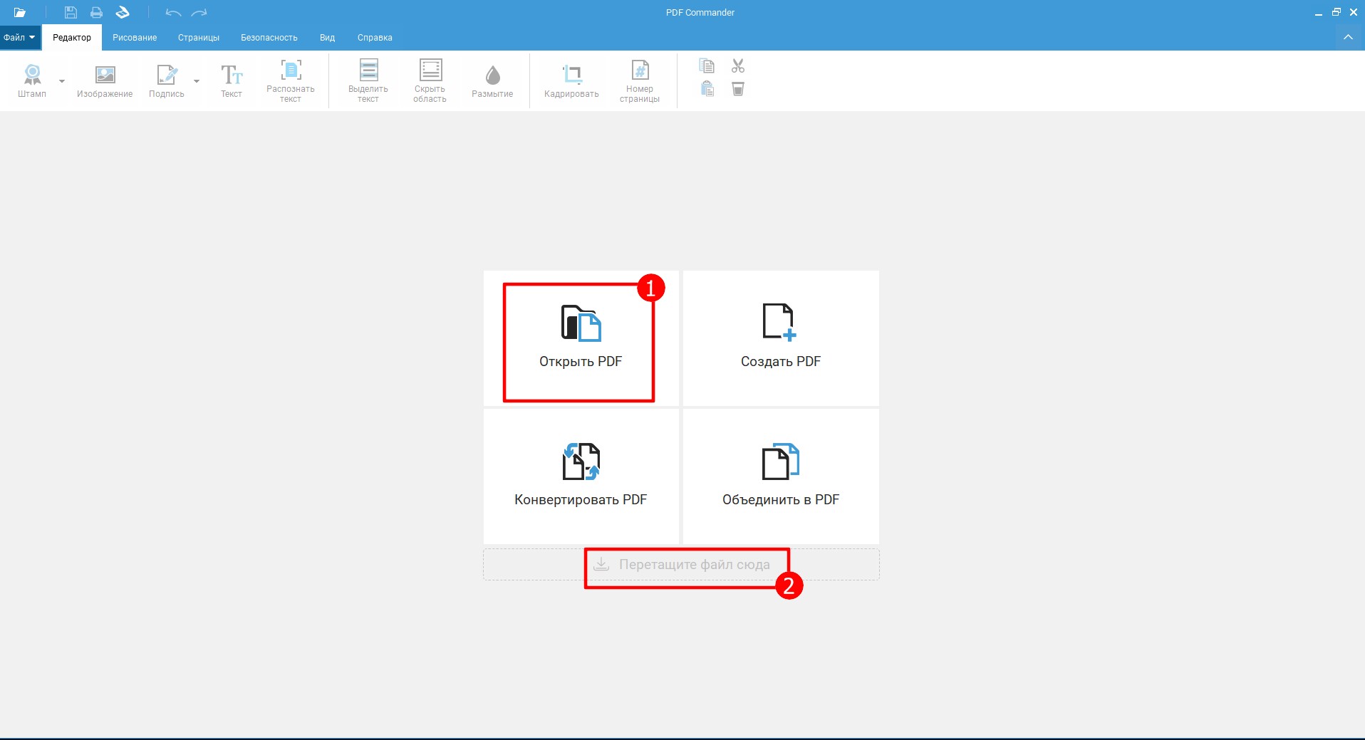Click the scissors cut icon
This screenshot has height=740, width=1365.
[x=738, y=66]
